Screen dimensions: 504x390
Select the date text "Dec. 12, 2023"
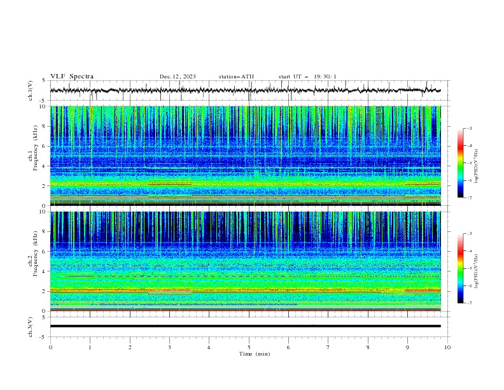pos(178,76)
